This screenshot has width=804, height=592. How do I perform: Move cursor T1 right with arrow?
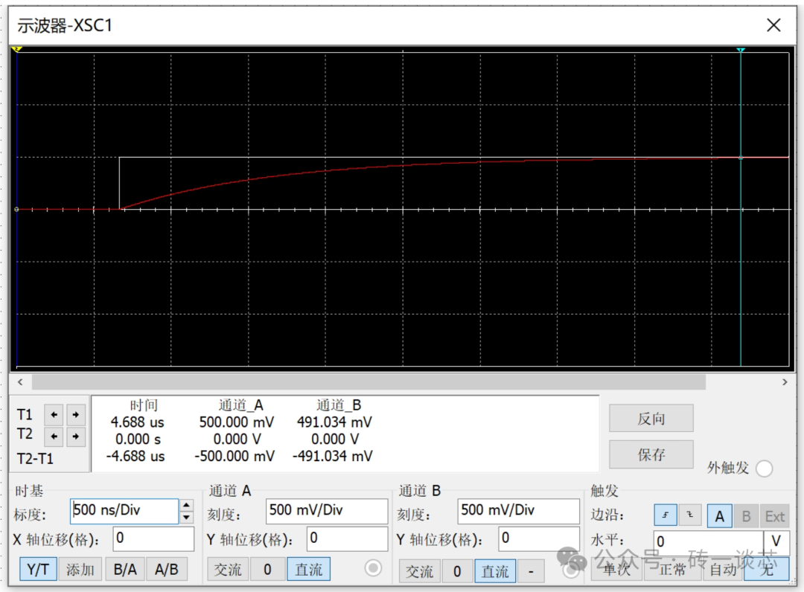[76, 415]
